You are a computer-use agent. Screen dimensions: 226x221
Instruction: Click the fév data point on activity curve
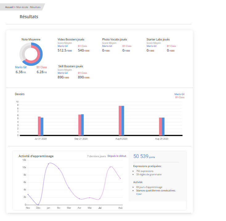tap(59, 168)
